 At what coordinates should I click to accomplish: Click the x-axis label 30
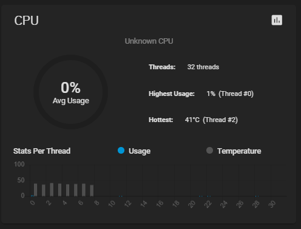click(x=272, y=204)
